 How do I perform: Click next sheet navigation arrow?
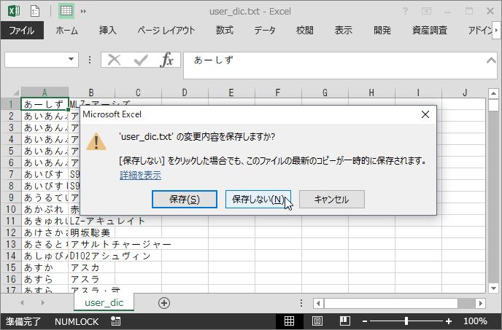point(42,302)
